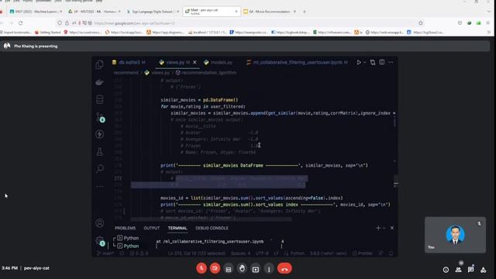The height and width of the screenshot is (279, 496).
Task: Select the first Python terminal
Action: point(128,238)
